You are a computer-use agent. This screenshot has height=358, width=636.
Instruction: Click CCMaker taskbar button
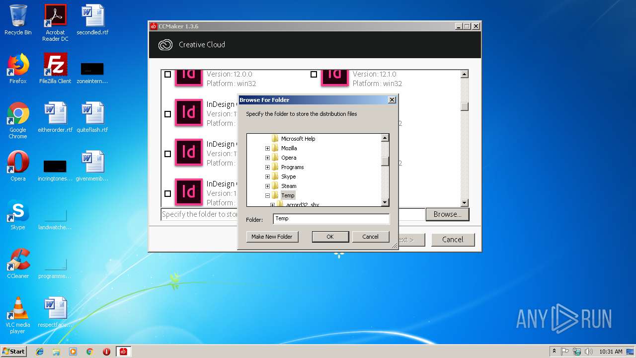click(x=123, y=352)
